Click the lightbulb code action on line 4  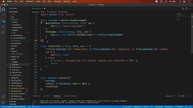click(42, 23)
